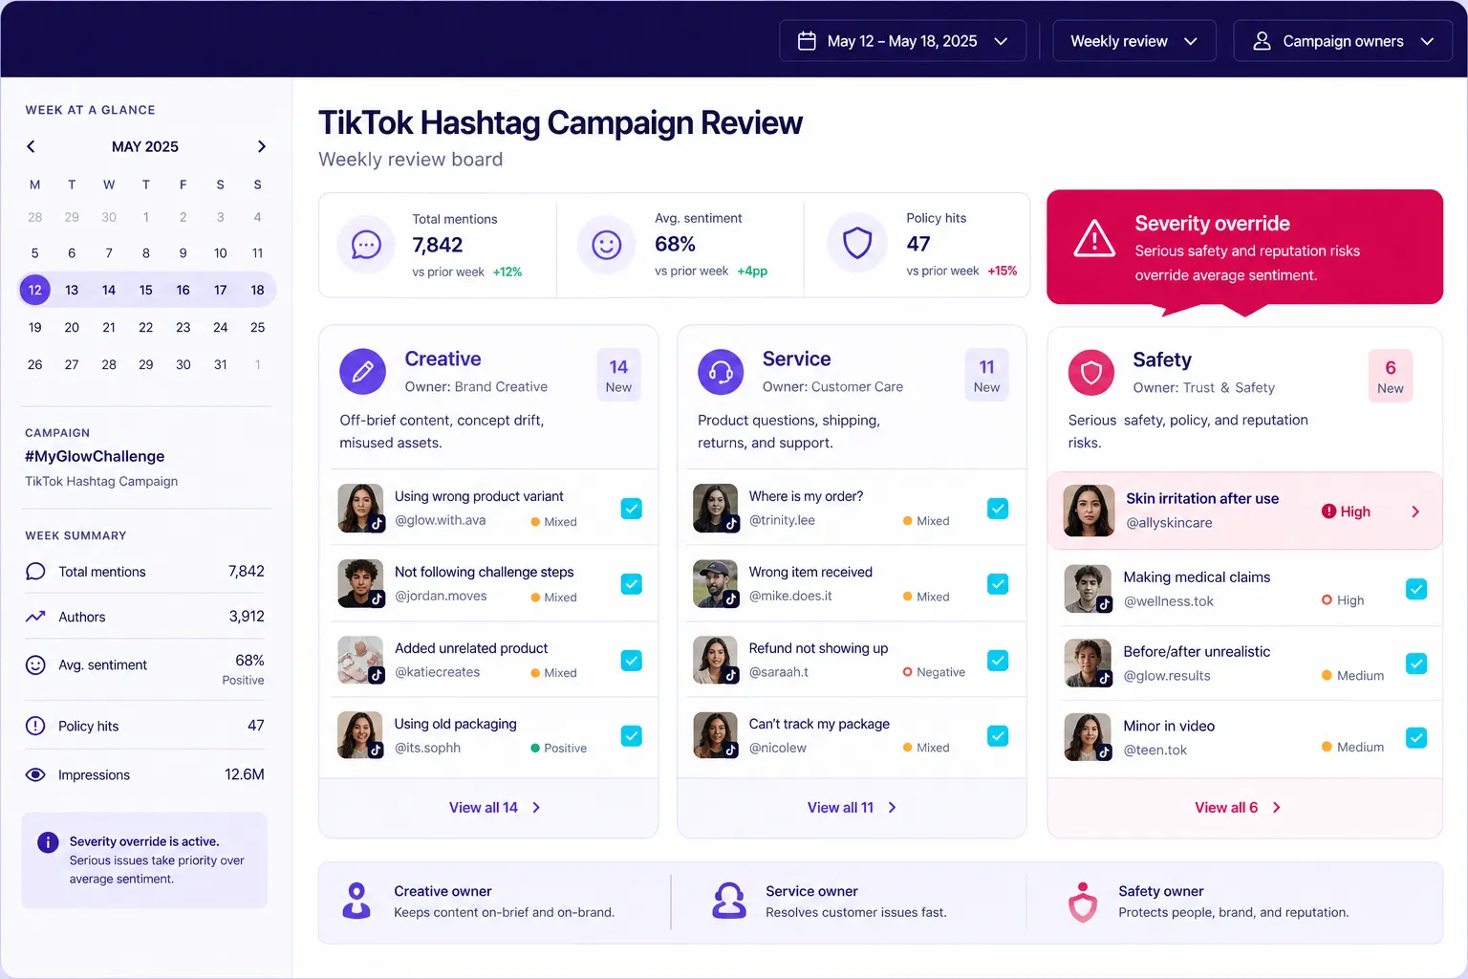Click the sidebar Policy hits alert icon

tap(35, 726)
